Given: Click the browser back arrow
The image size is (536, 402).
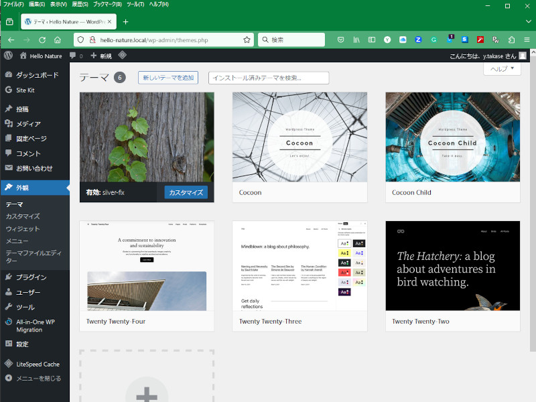Looking at the screenshot, I should 10,40.
